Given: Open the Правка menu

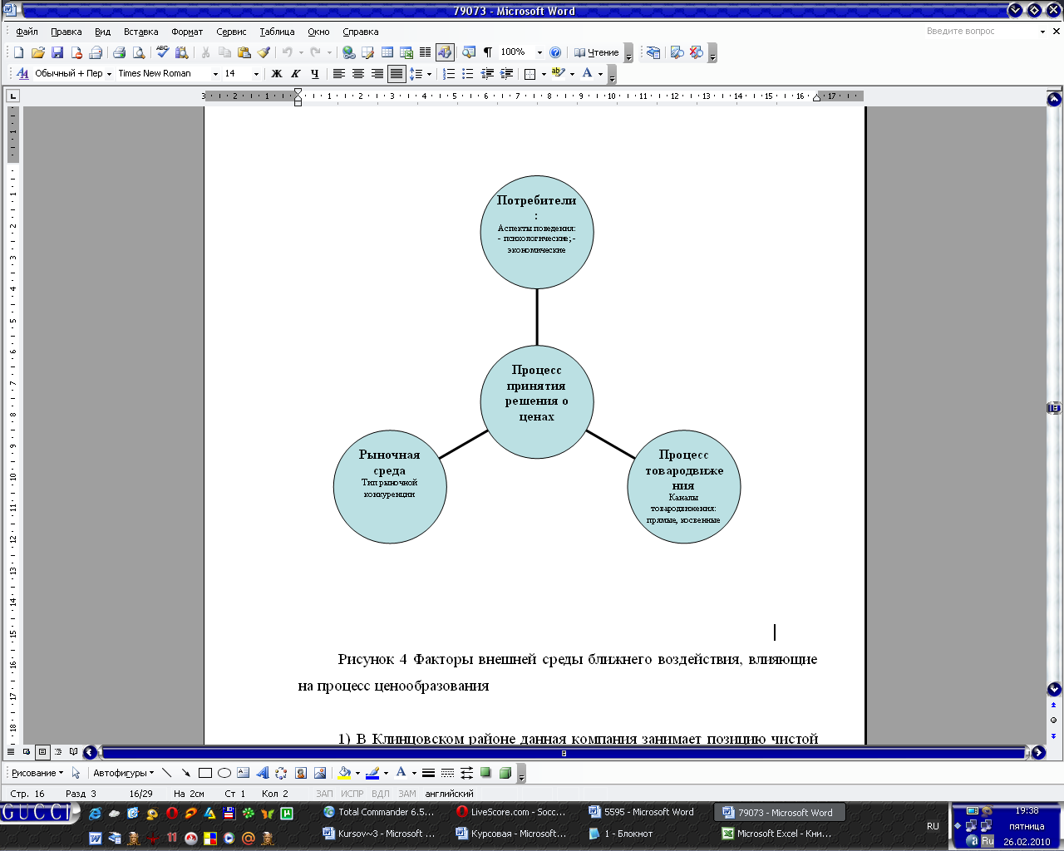Looking at the screenshot, I should 66,32.
